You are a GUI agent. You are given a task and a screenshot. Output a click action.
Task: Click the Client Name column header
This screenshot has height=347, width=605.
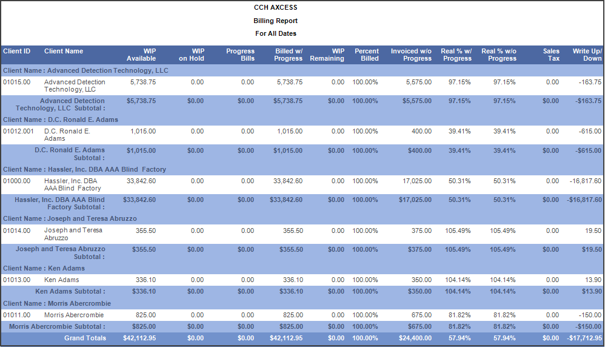tap(64, 51)
